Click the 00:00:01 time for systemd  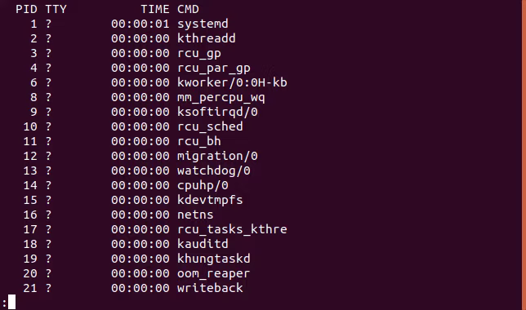[x=140, y=24]
